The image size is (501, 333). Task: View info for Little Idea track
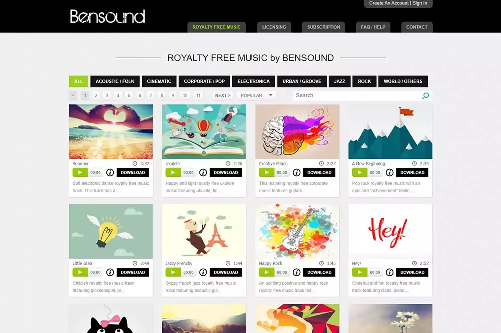coord(110,272)
